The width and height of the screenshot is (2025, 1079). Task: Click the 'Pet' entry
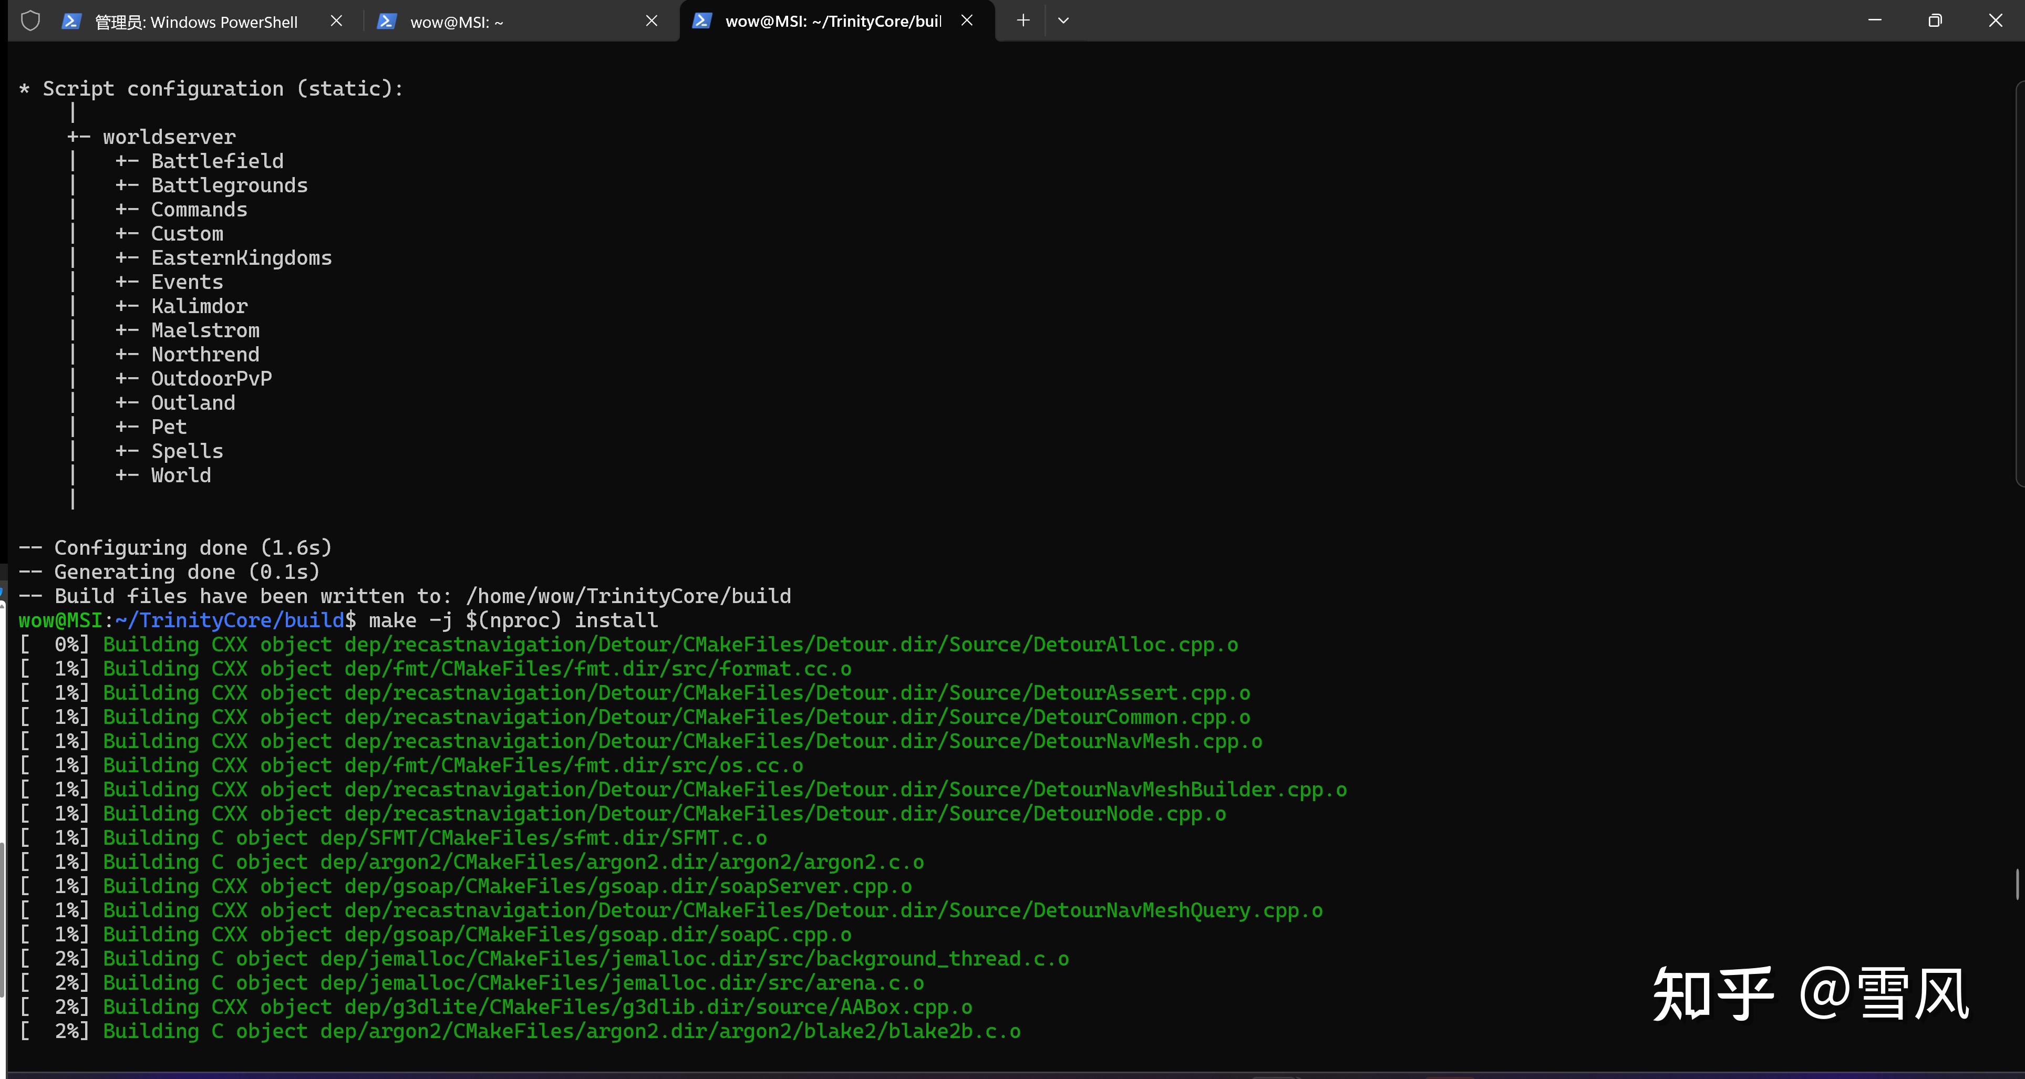169,428
